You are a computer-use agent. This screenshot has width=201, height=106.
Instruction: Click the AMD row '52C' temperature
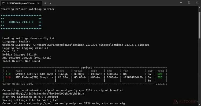160,77
